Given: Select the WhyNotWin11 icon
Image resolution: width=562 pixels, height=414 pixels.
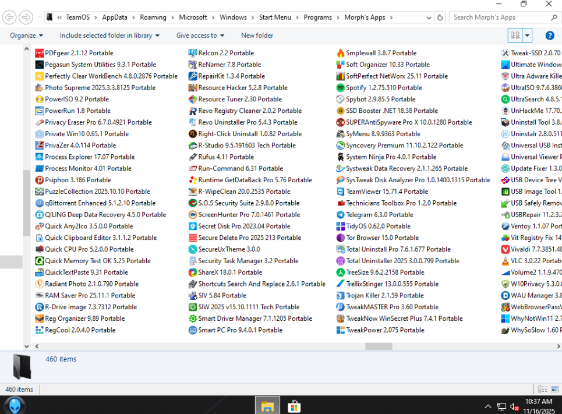Looking at the screenshot, I should pos(506,319).
